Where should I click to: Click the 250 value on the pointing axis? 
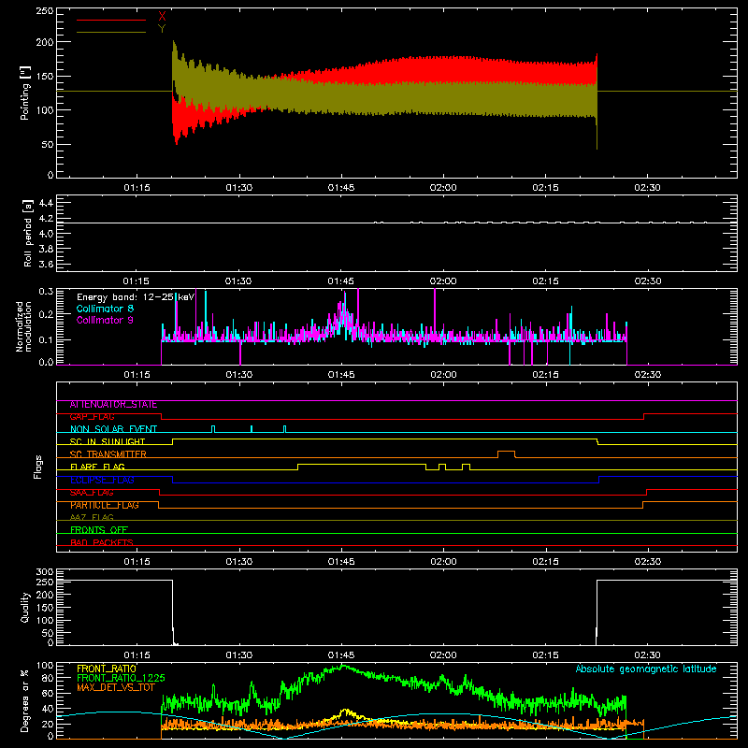(x=45, y=11)
